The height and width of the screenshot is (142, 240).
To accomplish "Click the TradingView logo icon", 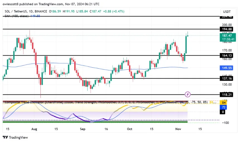I will pyautogui.click(x=5, y=137).
